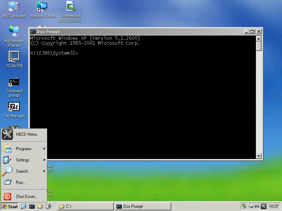Open the 1024x768 screen resolution shortcut
This screenshot has height=211, width=282.
tap(14, 57)
